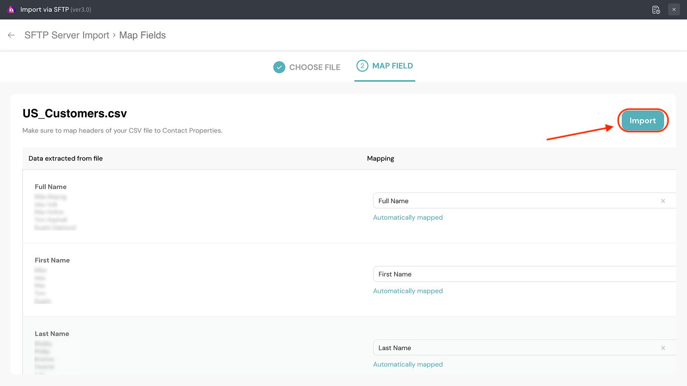Screen dimensions: 687x386
Task: Click the US_Customers.csv file heading
Action: (x=75, y=114)
